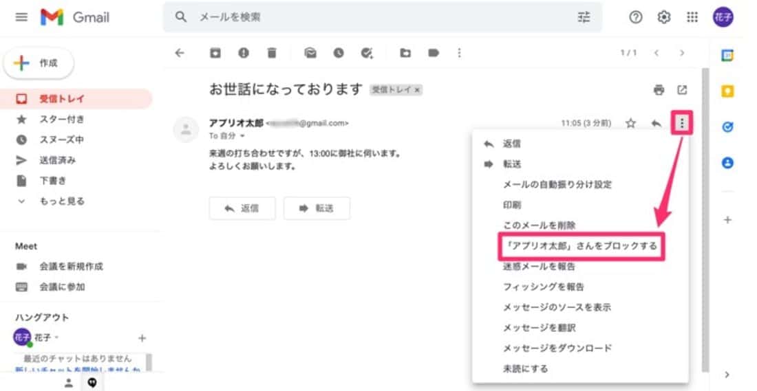
Task: Open 受信トレイ in the sidebar
Action: click(76, 99)
